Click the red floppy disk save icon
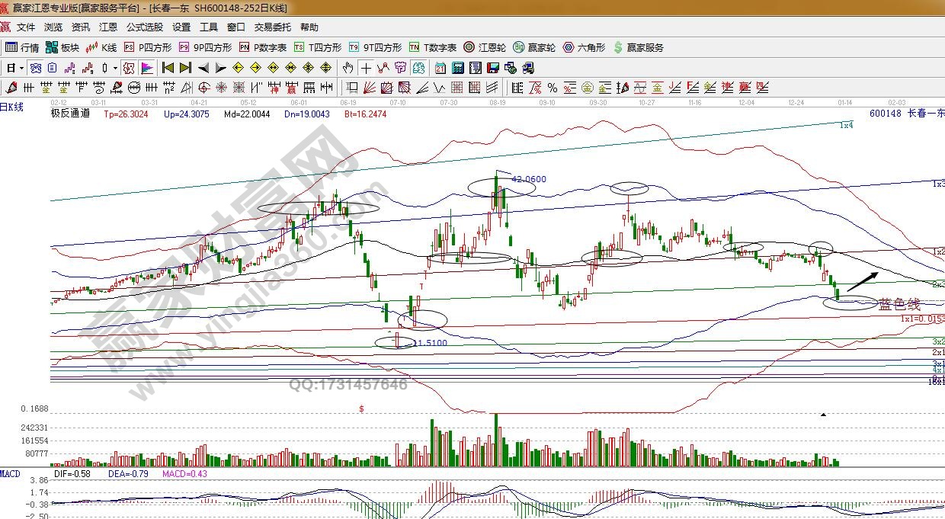 point(493,68)
